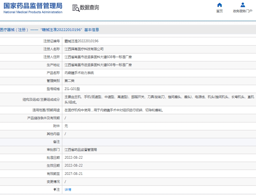Screen dimensions: 256x196
Task: Click the 数据查询 search document icon
Action: point(76,8)
